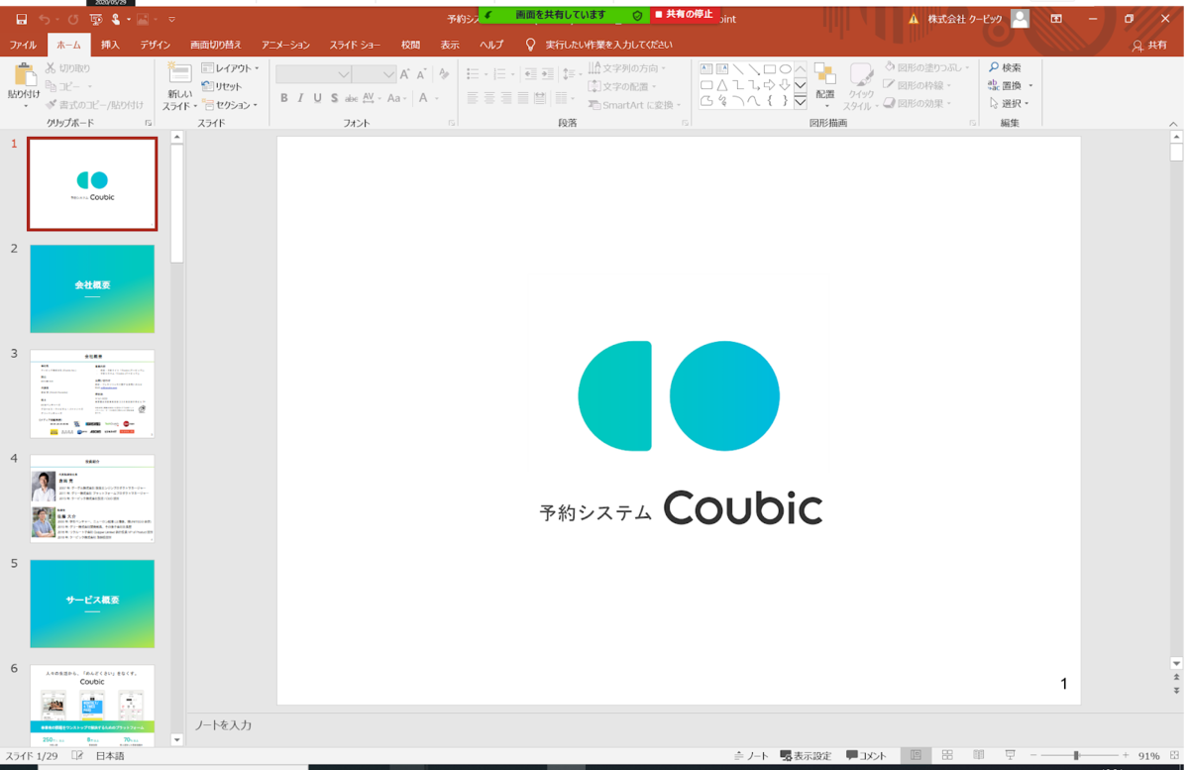Center align the text

[489, 98]
